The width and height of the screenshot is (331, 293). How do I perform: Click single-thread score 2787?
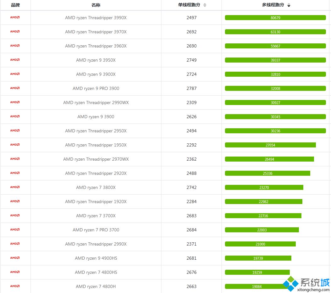click(x=191, y=88)
